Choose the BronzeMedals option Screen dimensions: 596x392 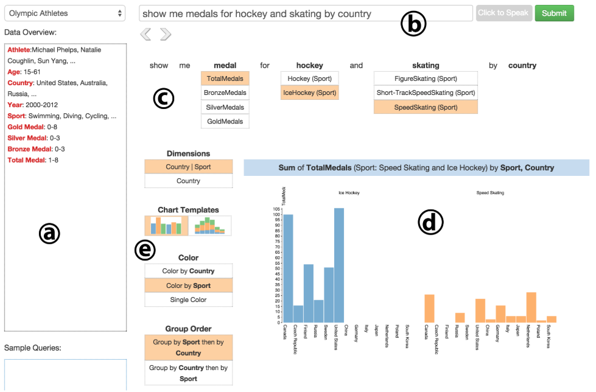(225, 93)
